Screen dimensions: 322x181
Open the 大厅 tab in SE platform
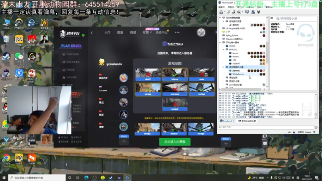coord(107,33)
